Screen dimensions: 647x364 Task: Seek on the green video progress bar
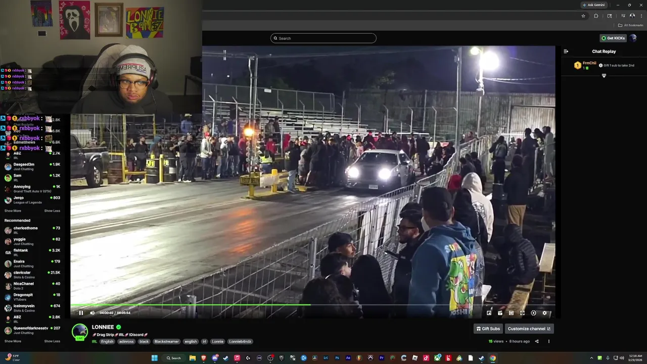click(312, 305)
